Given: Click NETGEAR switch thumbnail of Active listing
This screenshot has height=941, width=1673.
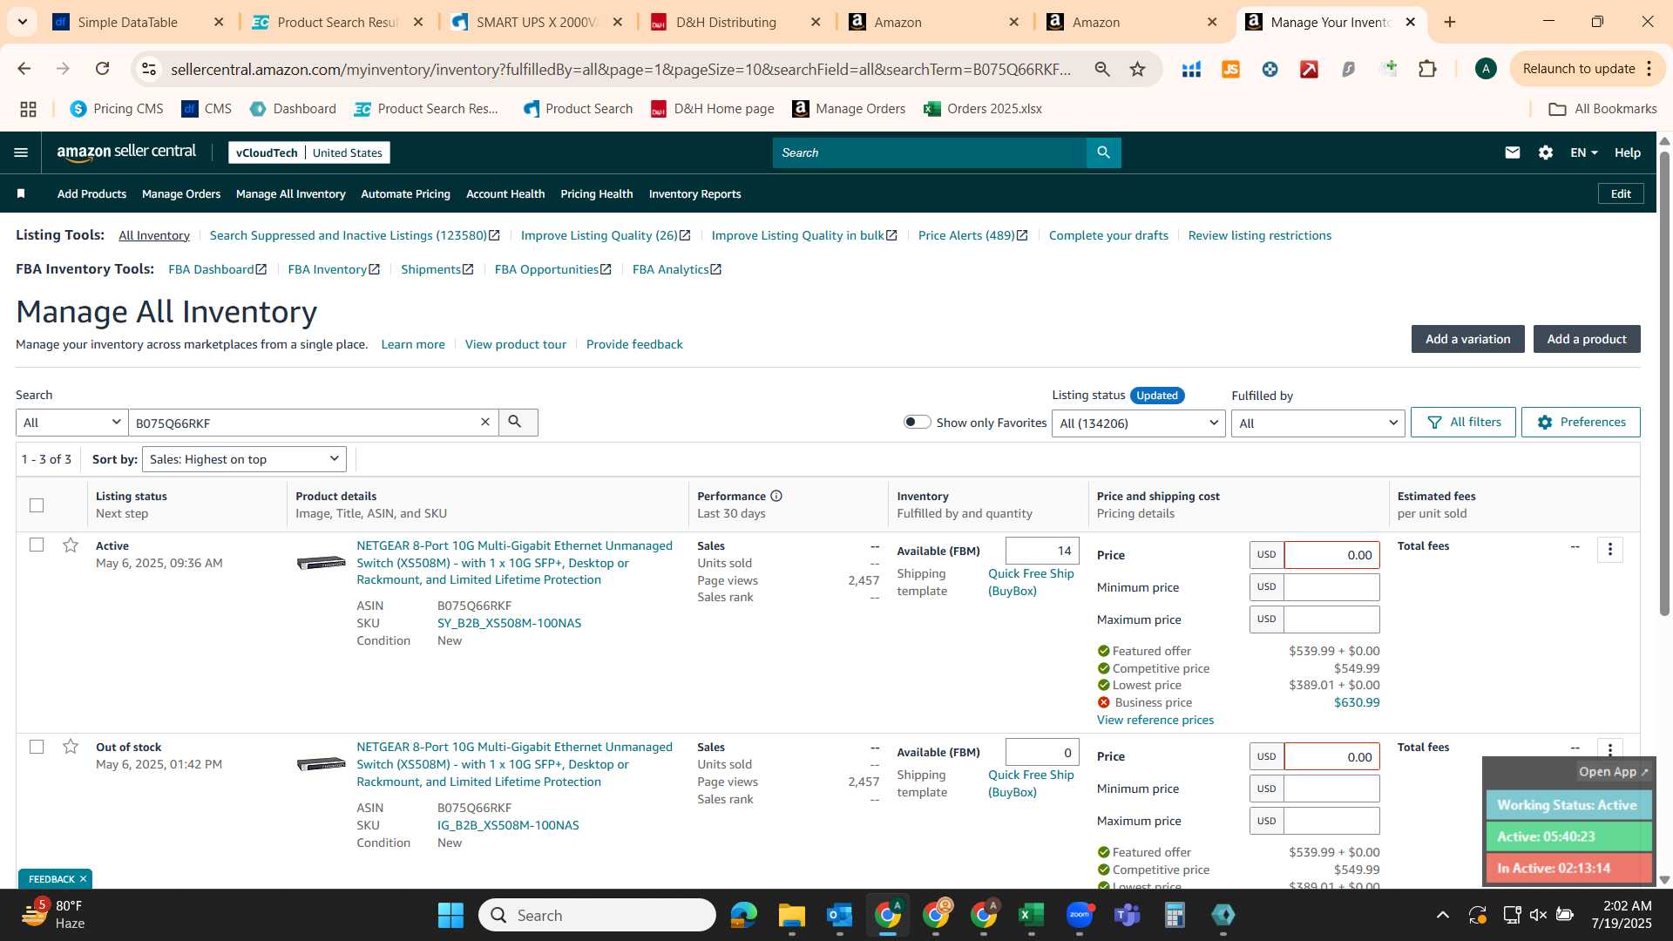Looking at the screenshot, I should pos(321,563).
